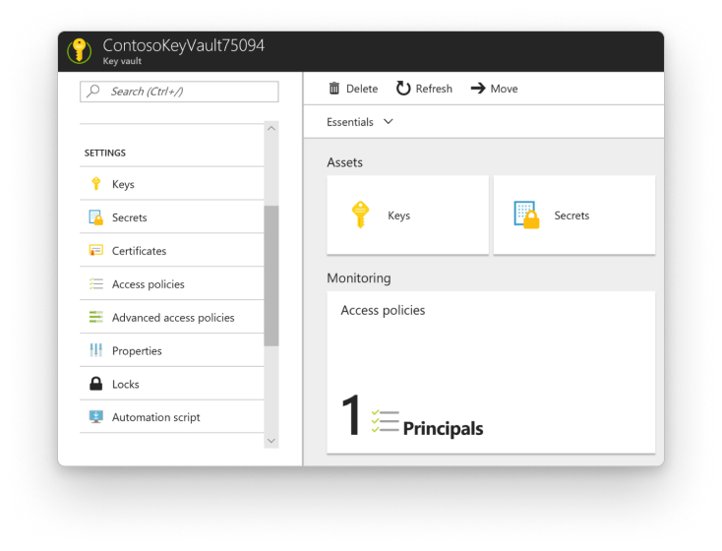The image size is (722, 551).
Task: Open the Secrets tile under Assets
Action: [x=574, y=215]
